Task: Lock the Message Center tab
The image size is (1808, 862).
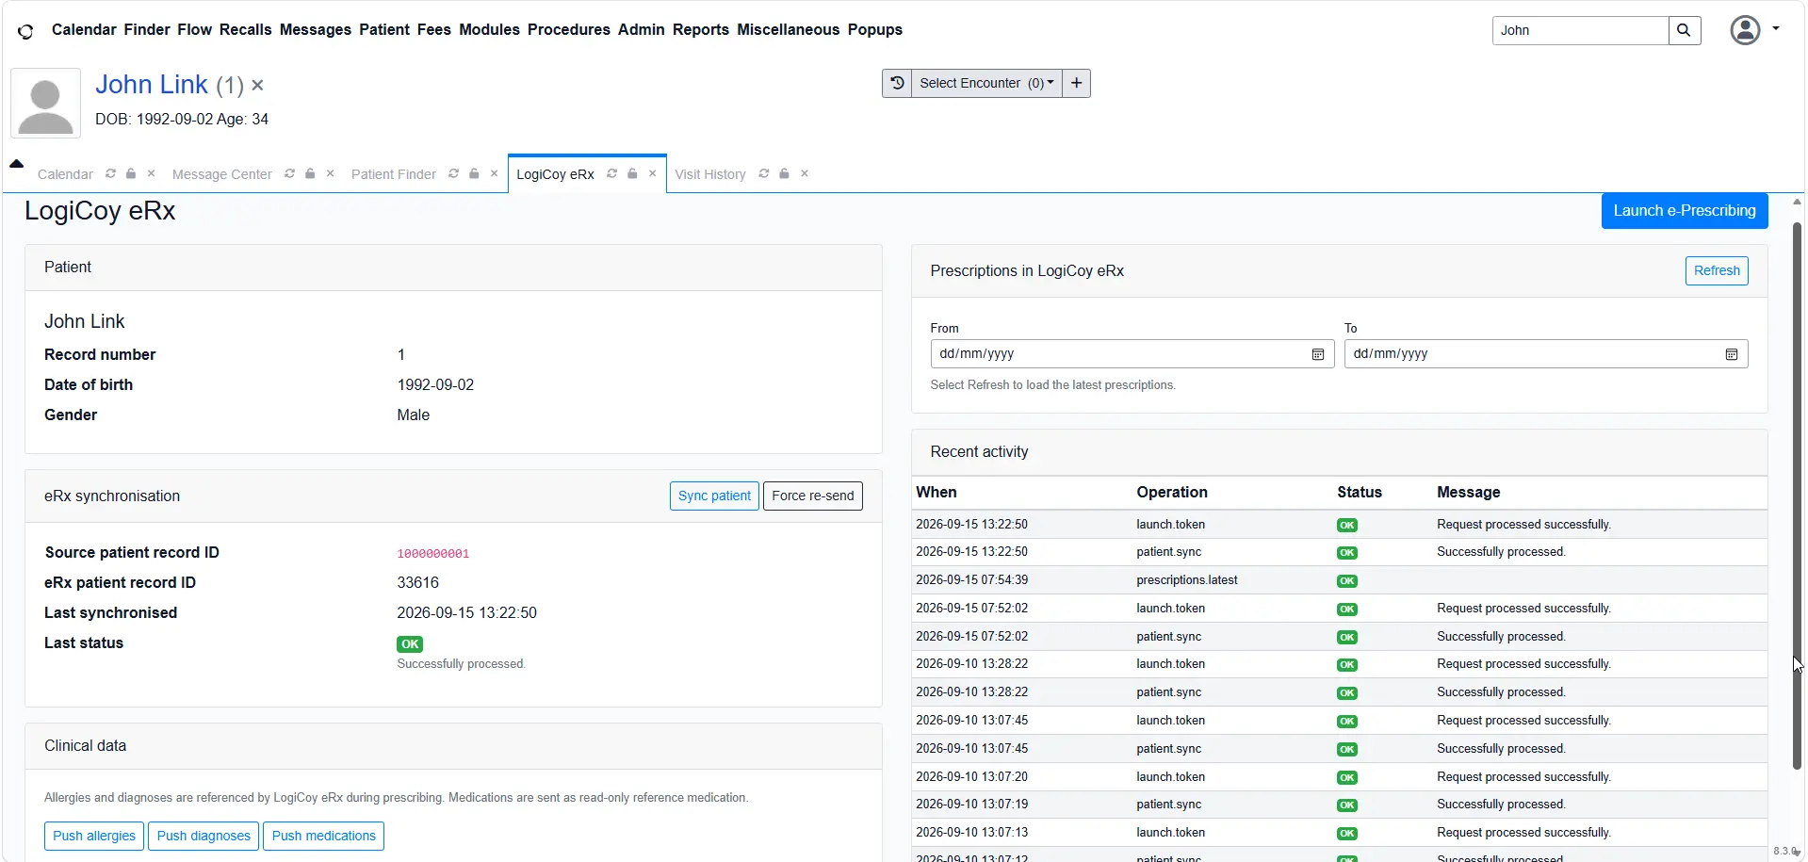Action: point(310,173)
